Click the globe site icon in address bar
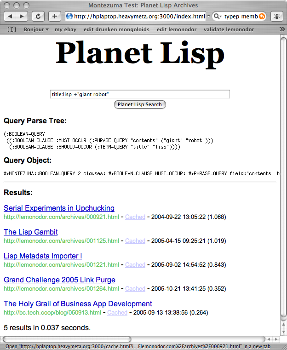Image resolution: width=287 pixels, height=350 pixels. point(69,16)
